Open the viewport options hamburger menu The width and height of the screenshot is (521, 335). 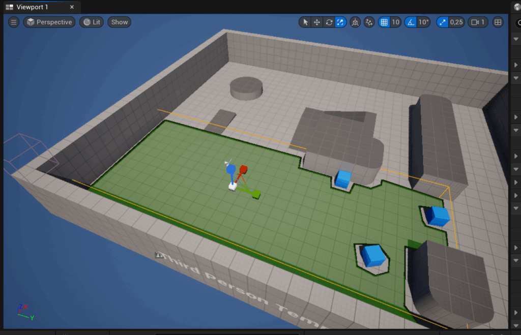[x=14, y=22]
